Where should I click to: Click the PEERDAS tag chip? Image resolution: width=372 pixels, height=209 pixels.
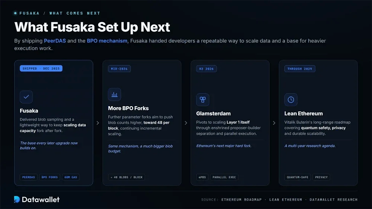[29, 177]
